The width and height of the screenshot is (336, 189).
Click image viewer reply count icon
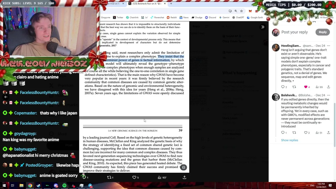(x=85, y=177)
